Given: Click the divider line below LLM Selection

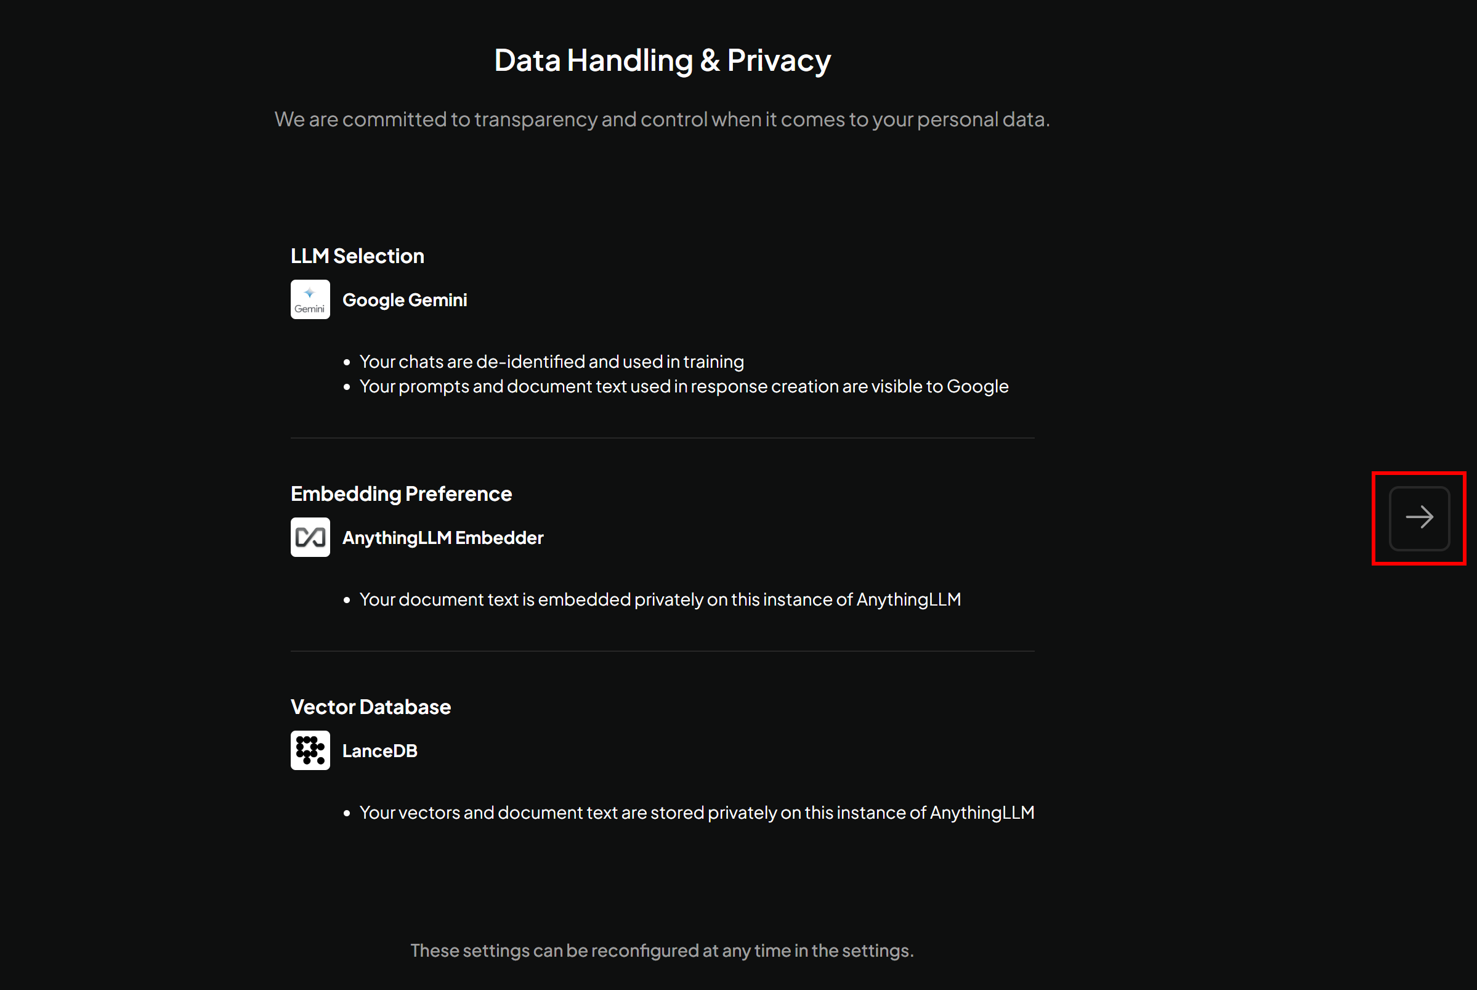Looking at the screenshot, I should [662, 437].
